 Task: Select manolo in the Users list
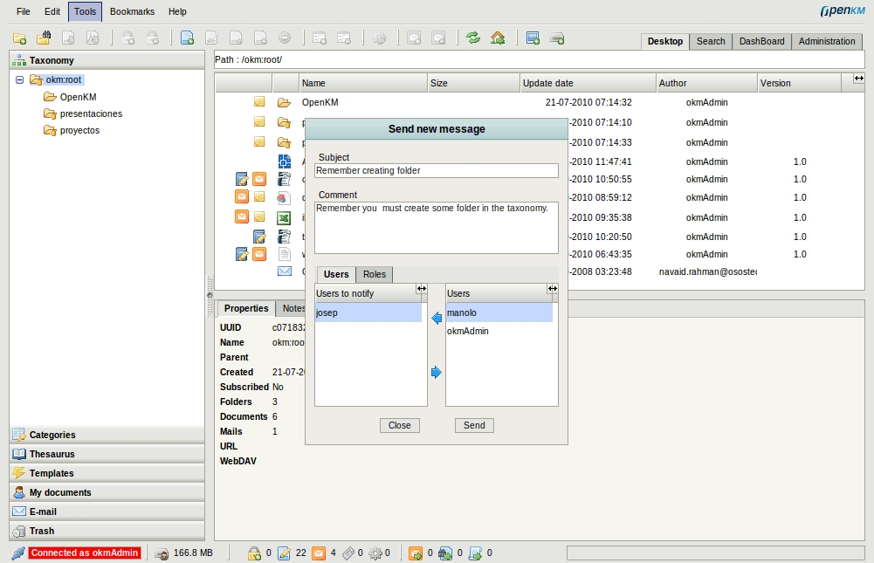499,312
